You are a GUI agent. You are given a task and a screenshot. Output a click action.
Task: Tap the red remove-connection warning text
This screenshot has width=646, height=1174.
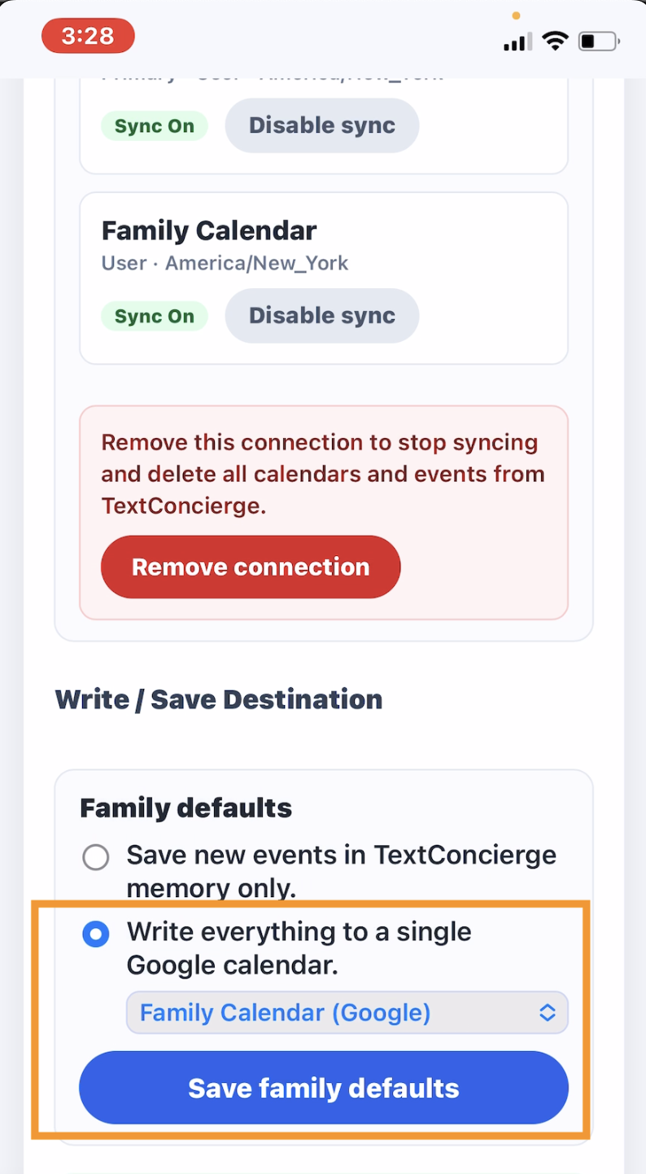[x=322, y=474]
